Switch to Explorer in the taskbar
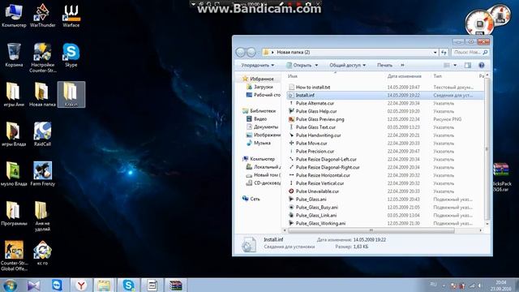 pos(104,285)
